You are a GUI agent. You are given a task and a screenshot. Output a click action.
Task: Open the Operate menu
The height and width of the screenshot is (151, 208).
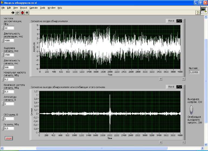34,8
